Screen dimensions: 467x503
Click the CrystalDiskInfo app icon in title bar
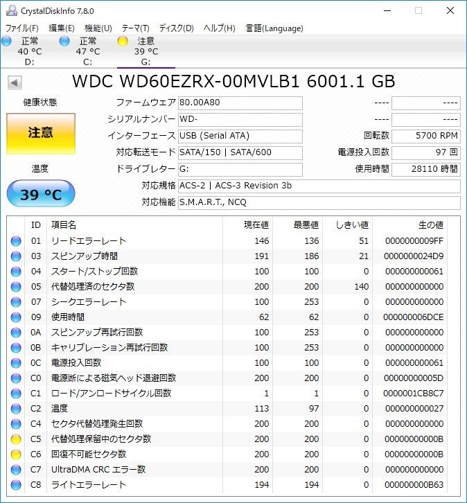click(12, 10)
